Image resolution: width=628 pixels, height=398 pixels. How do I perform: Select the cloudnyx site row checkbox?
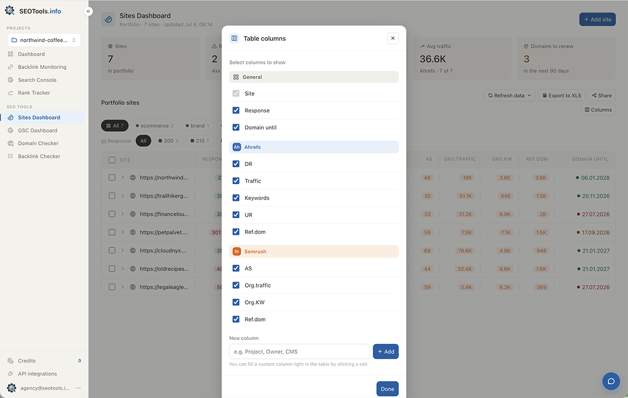click(x=112, y=251)
